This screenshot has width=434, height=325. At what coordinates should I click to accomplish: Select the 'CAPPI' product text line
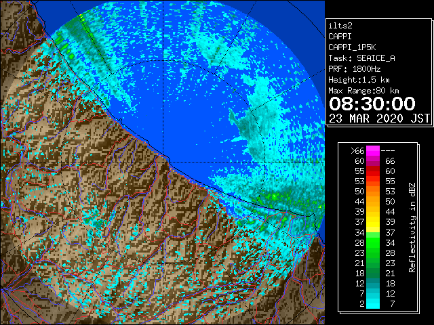click(340, 37)
